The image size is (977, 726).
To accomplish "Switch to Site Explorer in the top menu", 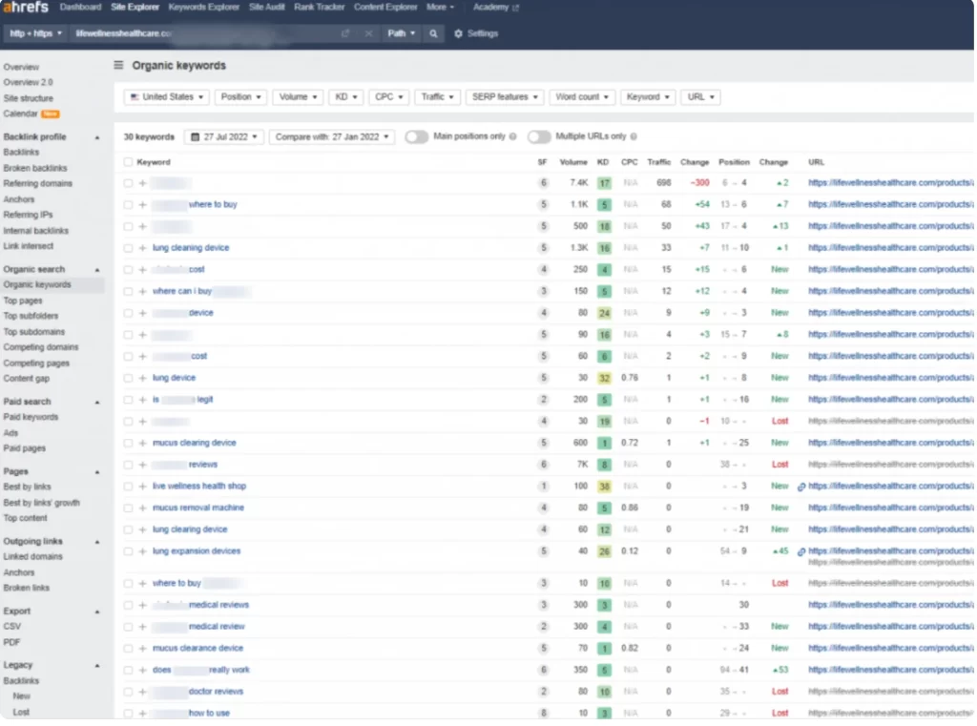I will (135, 7).
